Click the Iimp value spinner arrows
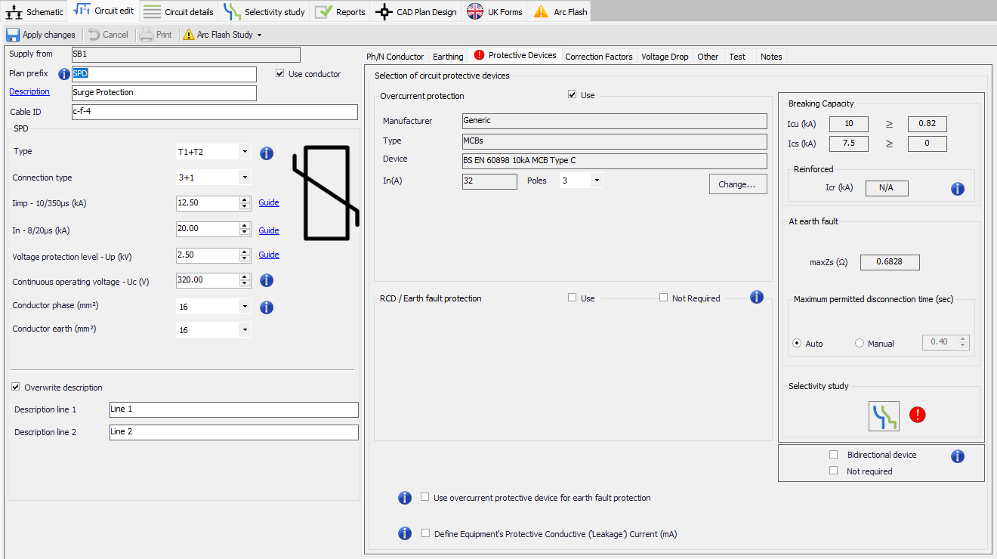 click(x=245, y=203)
